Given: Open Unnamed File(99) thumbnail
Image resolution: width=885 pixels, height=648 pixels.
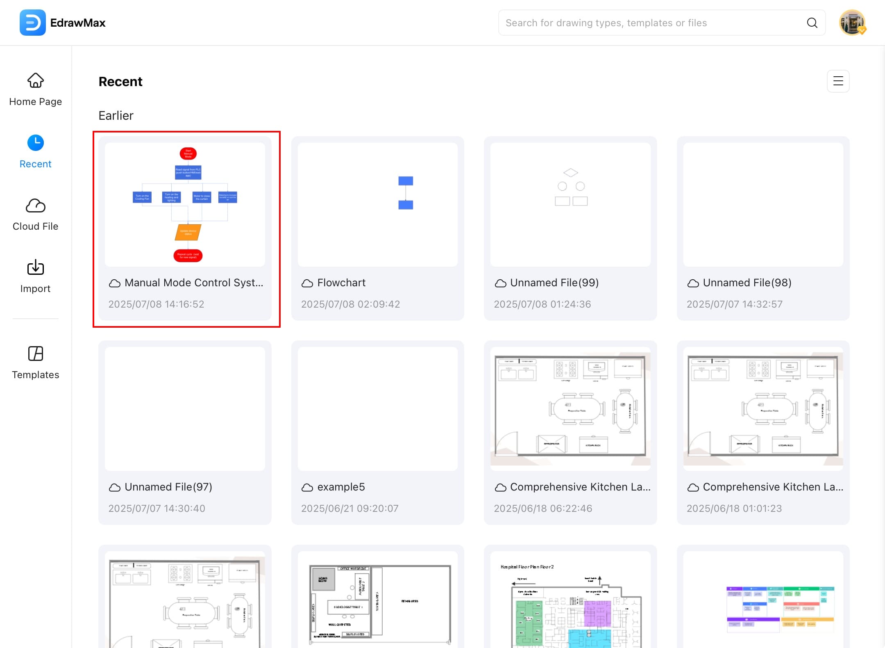Looking at the screenshot, I should [570, 204].
